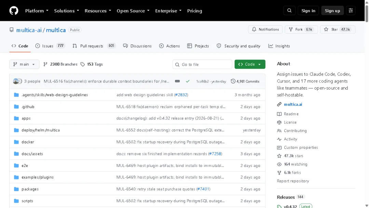Open the search magnifier in the header
This screenshot has width=369, height=208.
tap(289, 11)
